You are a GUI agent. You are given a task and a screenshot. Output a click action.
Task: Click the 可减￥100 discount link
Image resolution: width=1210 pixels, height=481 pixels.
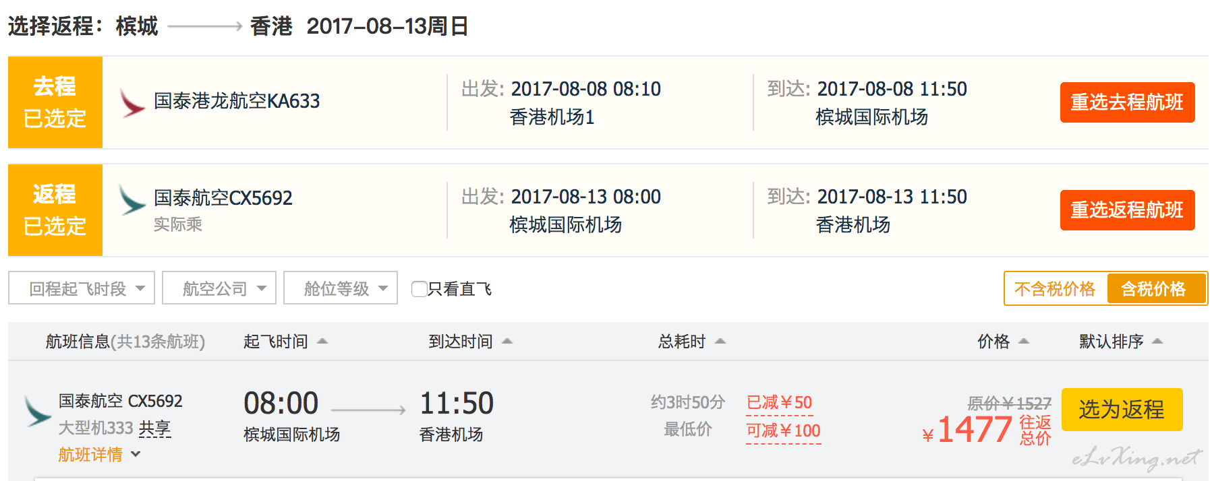click(783, 431)
